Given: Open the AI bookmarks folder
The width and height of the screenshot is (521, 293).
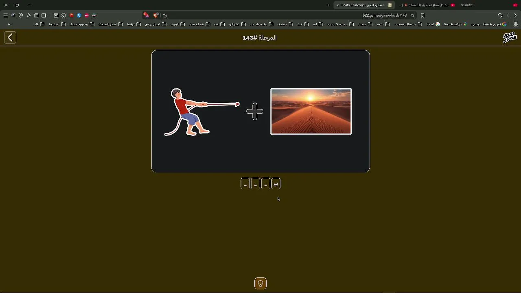Looking at the screenshot, I should pyautogui.click(x=39, y=24).
